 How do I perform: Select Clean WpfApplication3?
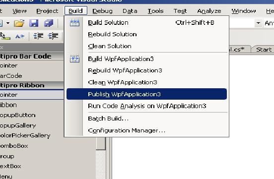click(146, 82)
